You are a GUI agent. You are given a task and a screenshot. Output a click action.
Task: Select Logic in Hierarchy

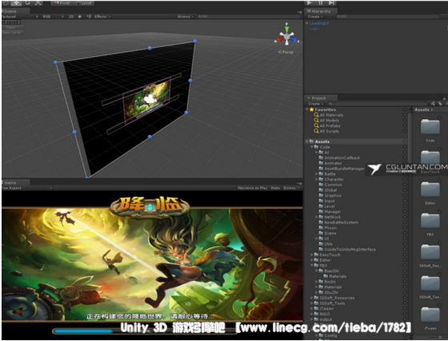[x=314, y=29]
